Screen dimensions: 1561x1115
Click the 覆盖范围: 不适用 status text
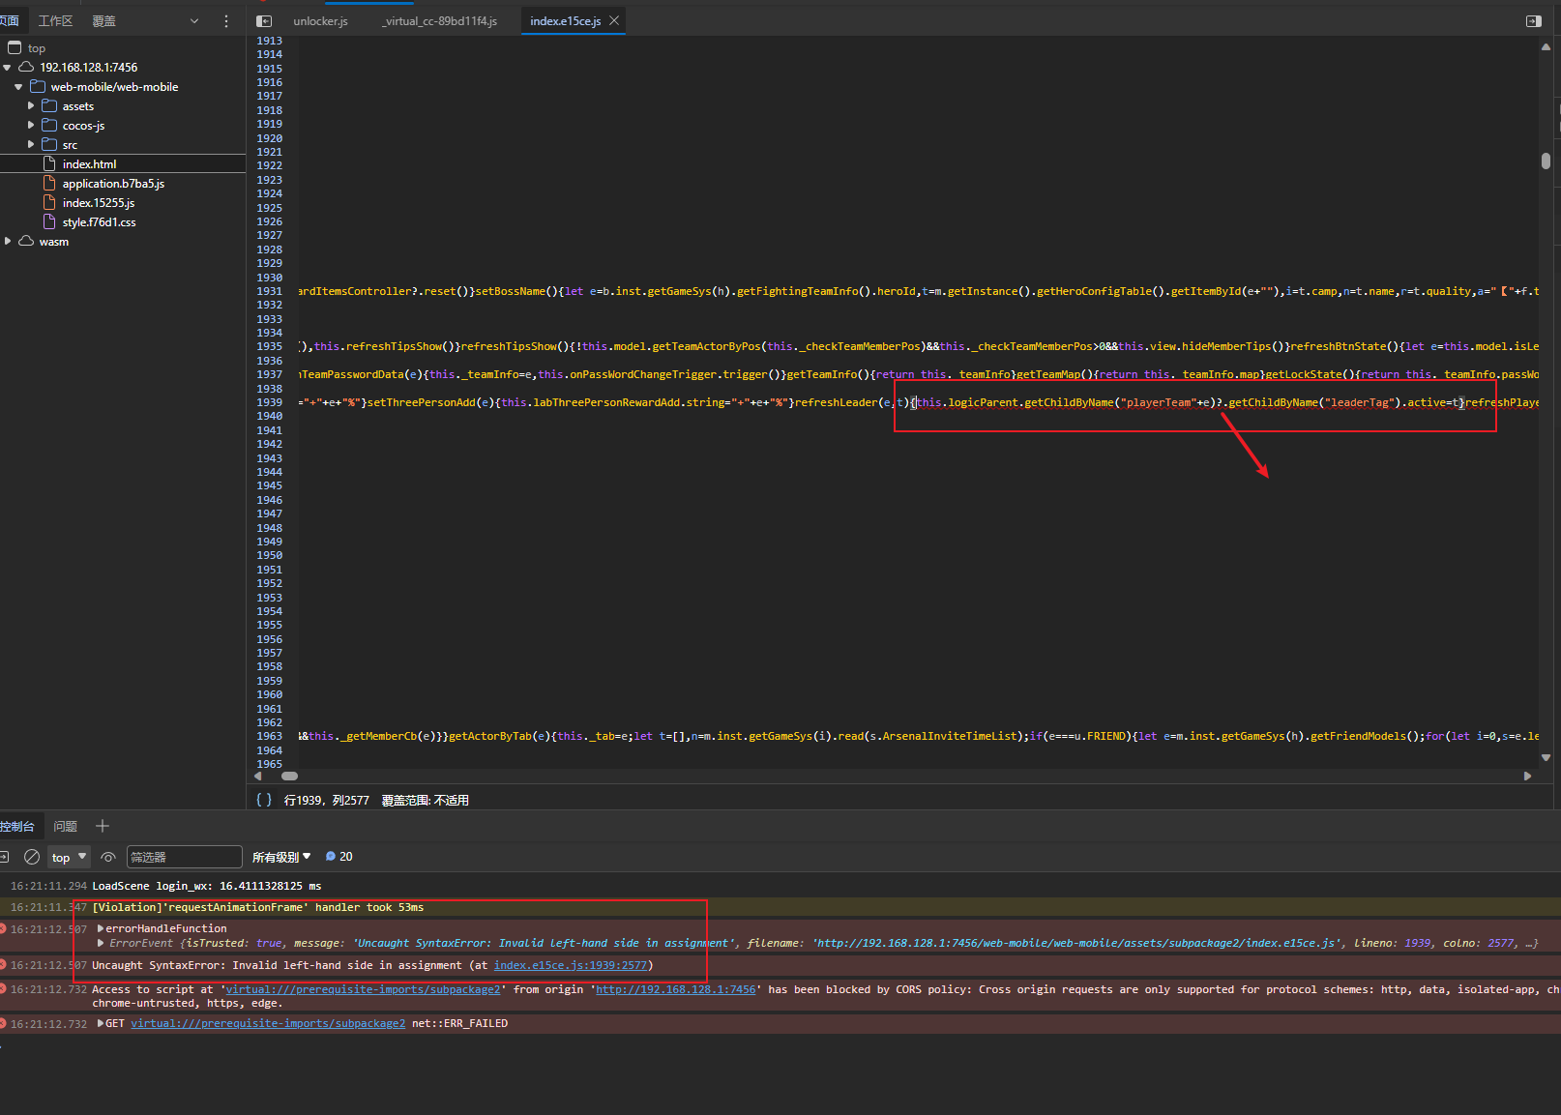(425, 800)
